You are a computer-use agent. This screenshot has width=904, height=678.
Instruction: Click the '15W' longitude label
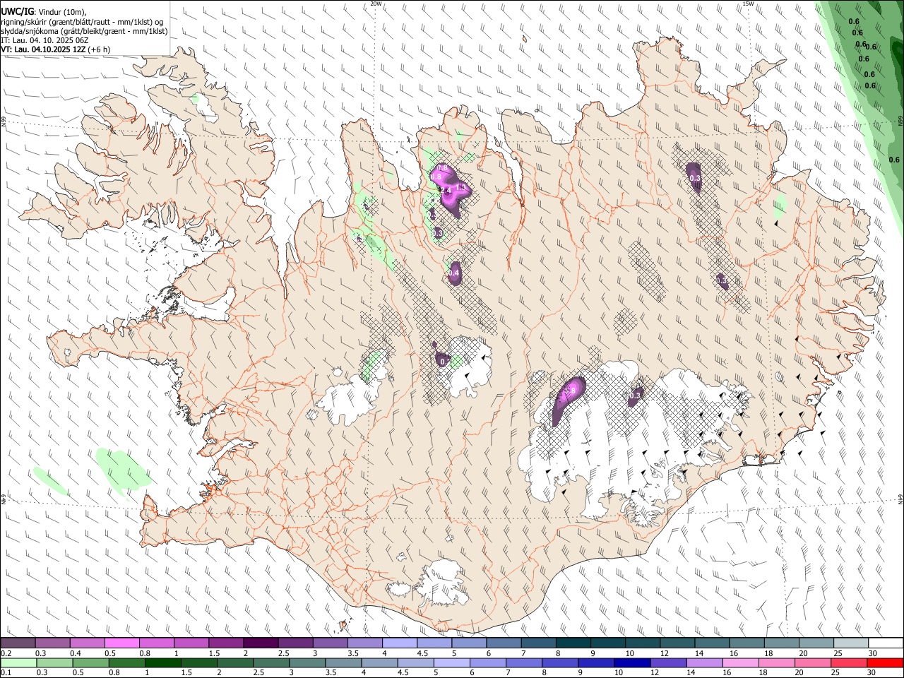748,4
